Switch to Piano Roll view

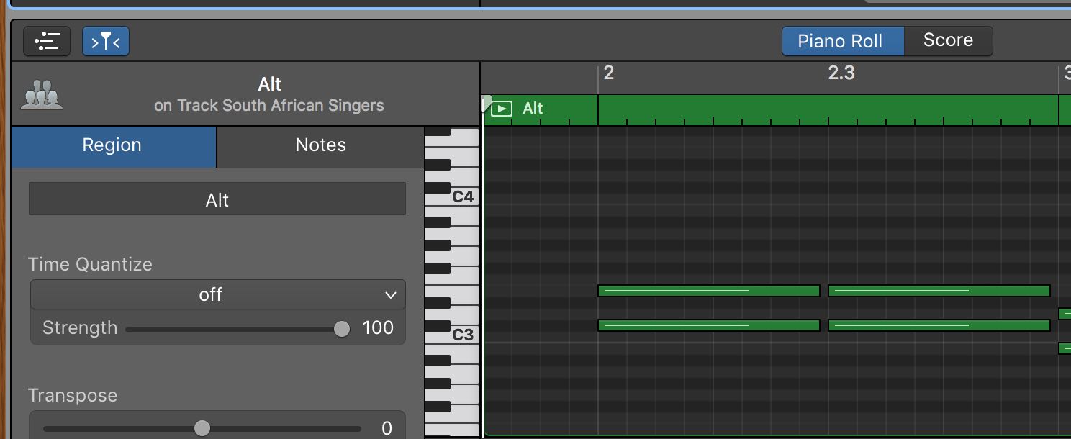pyautogui.click(x=842, y=41)
